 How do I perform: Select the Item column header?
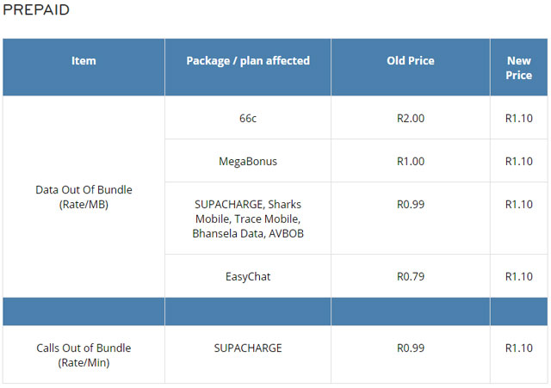pyautogui.click(x=84, y=61)
